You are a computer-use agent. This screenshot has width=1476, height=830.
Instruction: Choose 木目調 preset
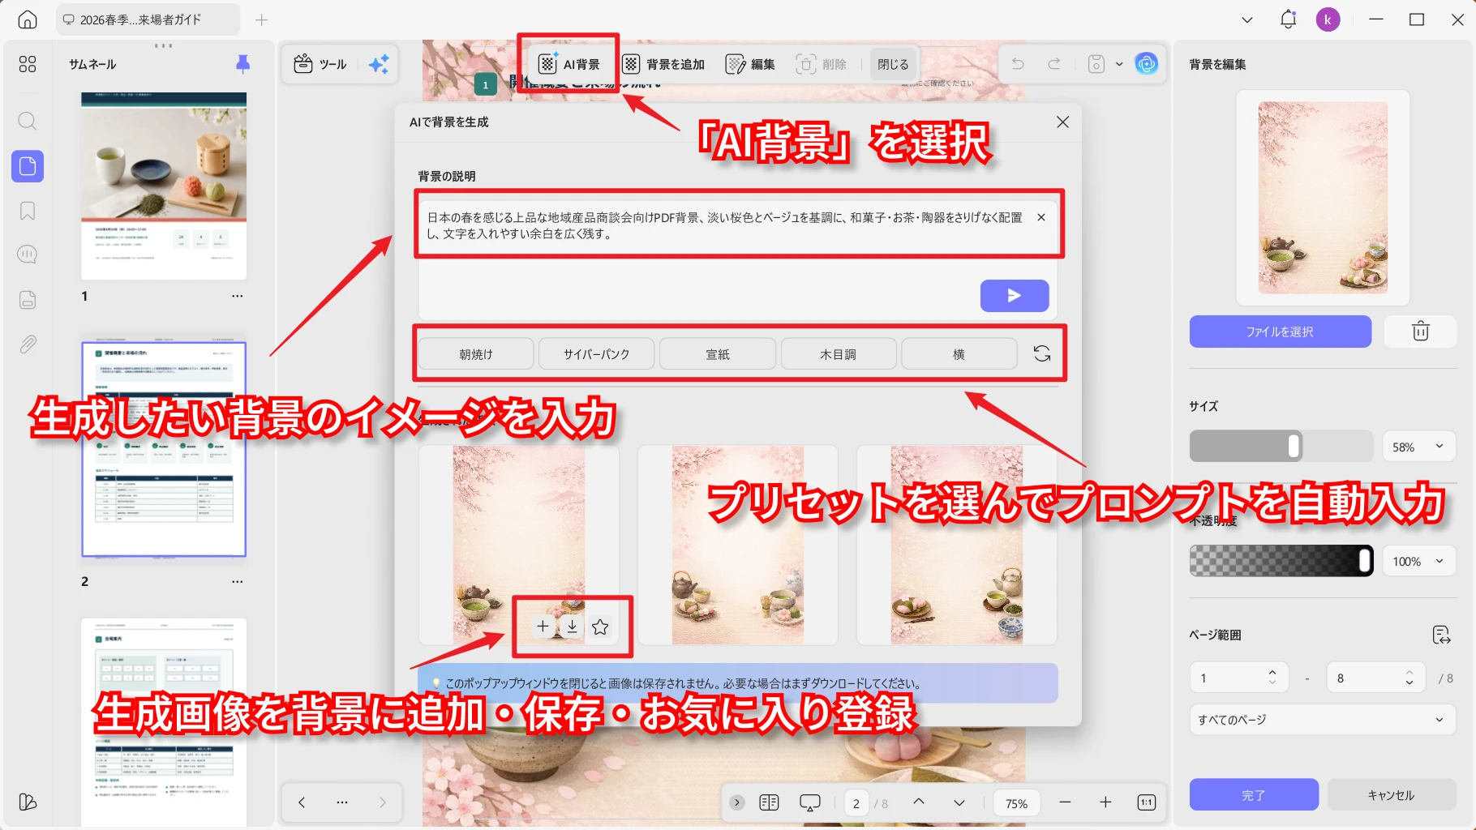[x=839, y=354]
